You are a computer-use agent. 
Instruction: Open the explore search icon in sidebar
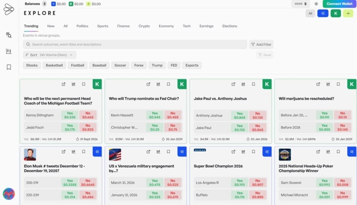(9, 35)
